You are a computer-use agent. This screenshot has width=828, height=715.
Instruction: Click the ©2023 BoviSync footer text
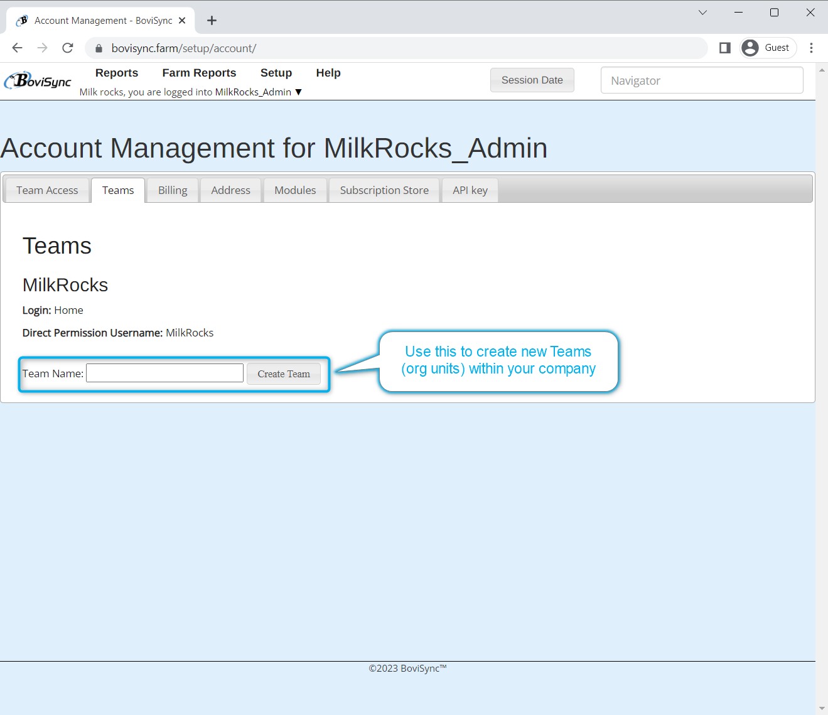coord(407,669)
